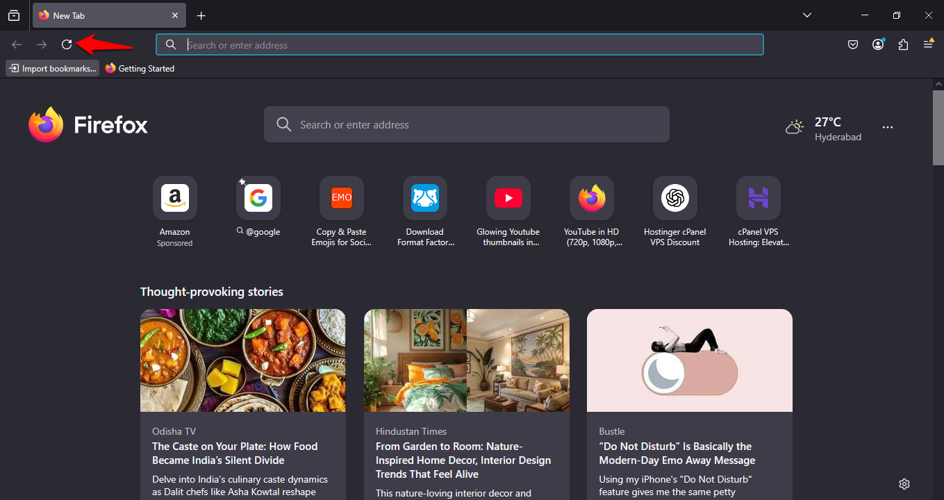
Task: Open Save to Pocket icon
Action: [x=853, y=44]
